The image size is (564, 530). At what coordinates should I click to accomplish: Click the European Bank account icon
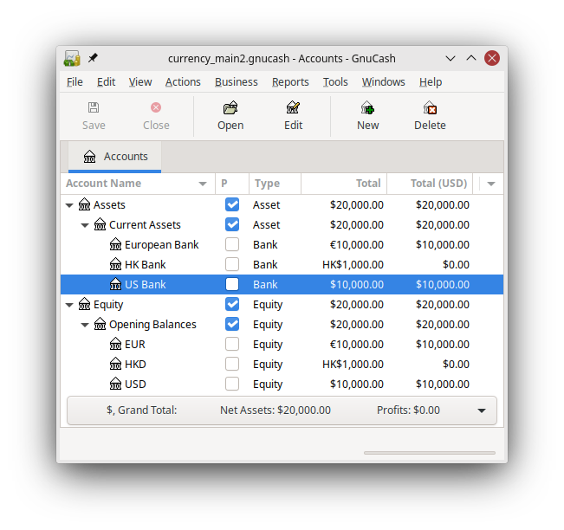[x=116, y=245]
